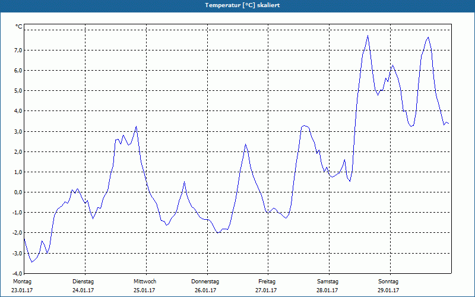The width and height of the screenshot is (475, 297).
Task: Click the date 24.01.17
Action: click(x=83, y=290)
